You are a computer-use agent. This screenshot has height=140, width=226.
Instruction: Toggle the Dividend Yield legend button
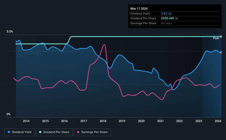coord(20,132)
